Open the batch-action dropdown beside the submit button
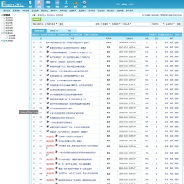 [45, 24]
